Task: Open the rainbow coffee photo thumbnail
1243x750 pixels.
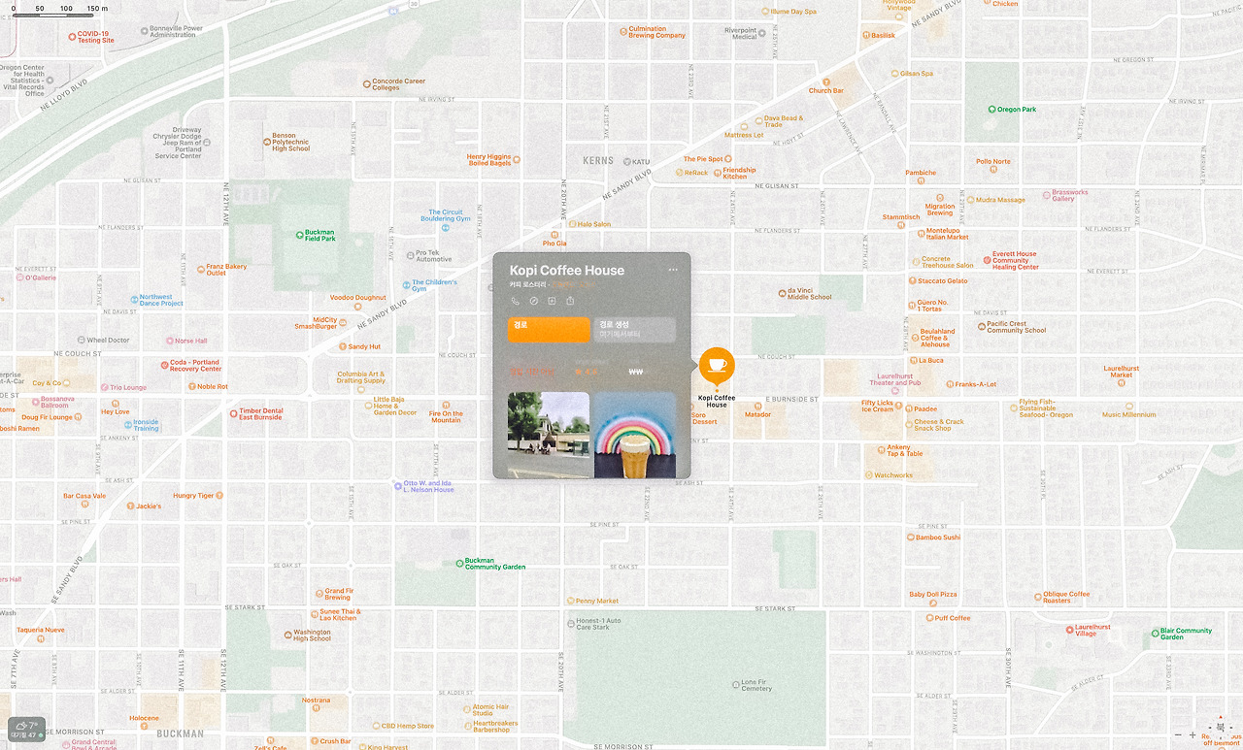Action: click(x=635, y=435)
